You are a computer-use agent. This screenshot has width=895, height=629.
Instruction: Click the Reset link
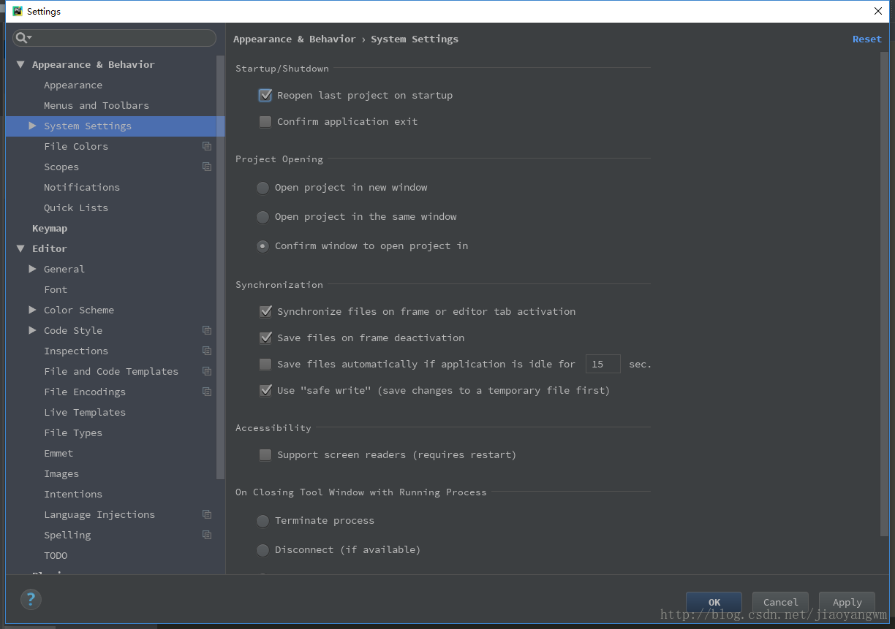(x=866, y=39)
